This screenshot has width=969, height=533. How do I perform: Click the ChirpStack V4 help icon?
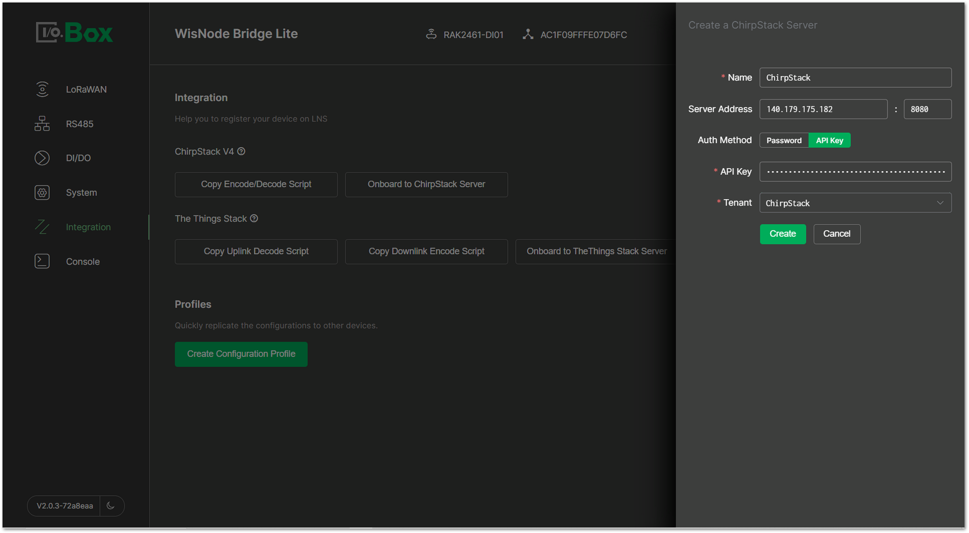(x=241, y=151)
